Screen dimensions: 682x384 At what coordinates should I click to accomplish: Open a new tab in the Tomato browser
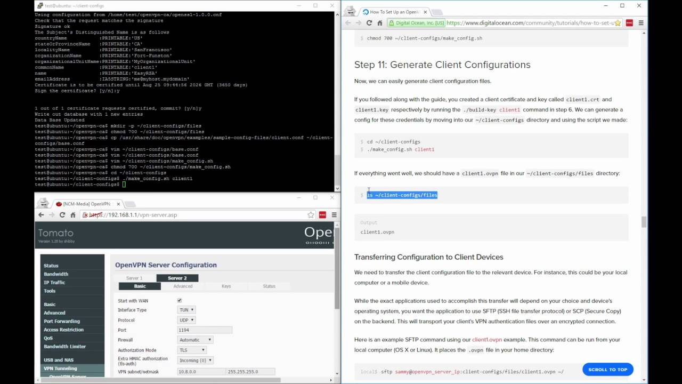click(x=130, y=204)
